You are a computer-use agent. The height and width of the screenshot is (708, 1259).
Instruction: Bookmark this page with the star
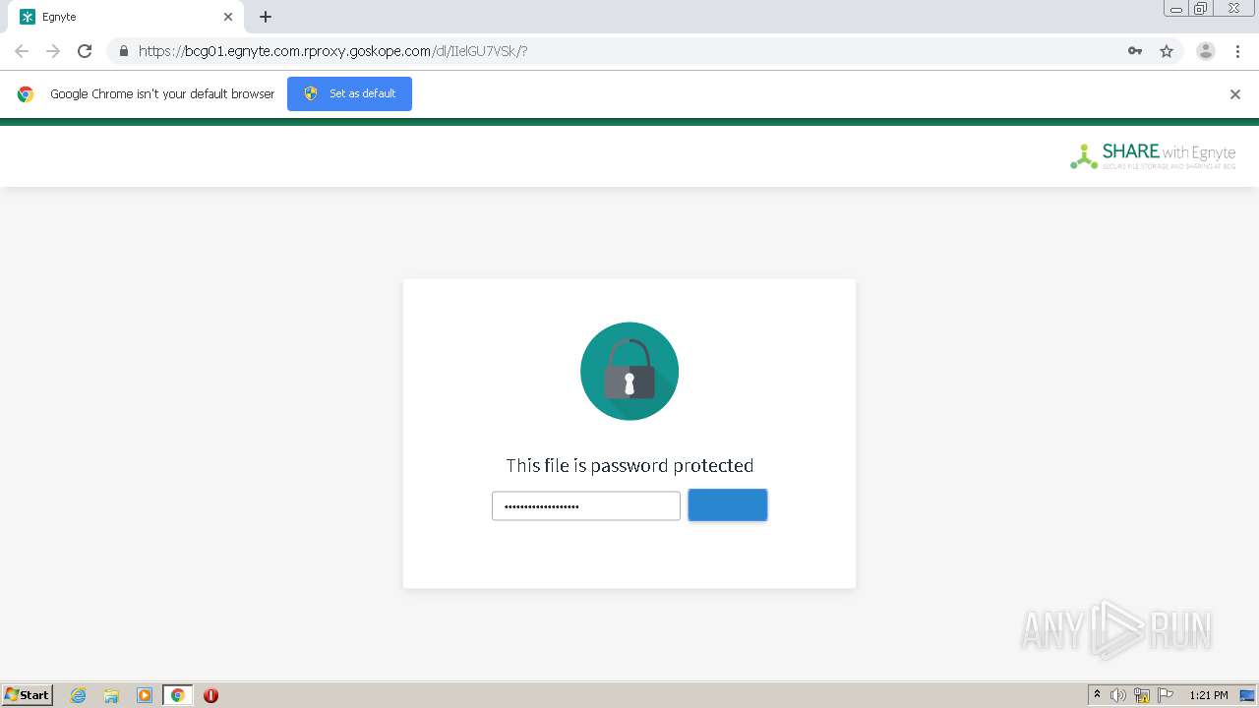pos(1167,51)
